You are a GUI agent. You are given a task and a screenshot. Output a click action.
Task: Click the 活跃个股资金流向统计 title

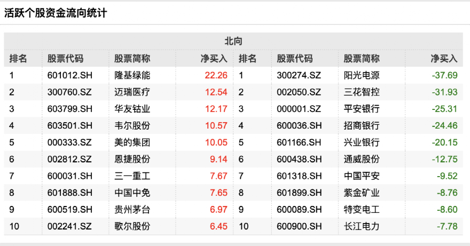[56, 13]
